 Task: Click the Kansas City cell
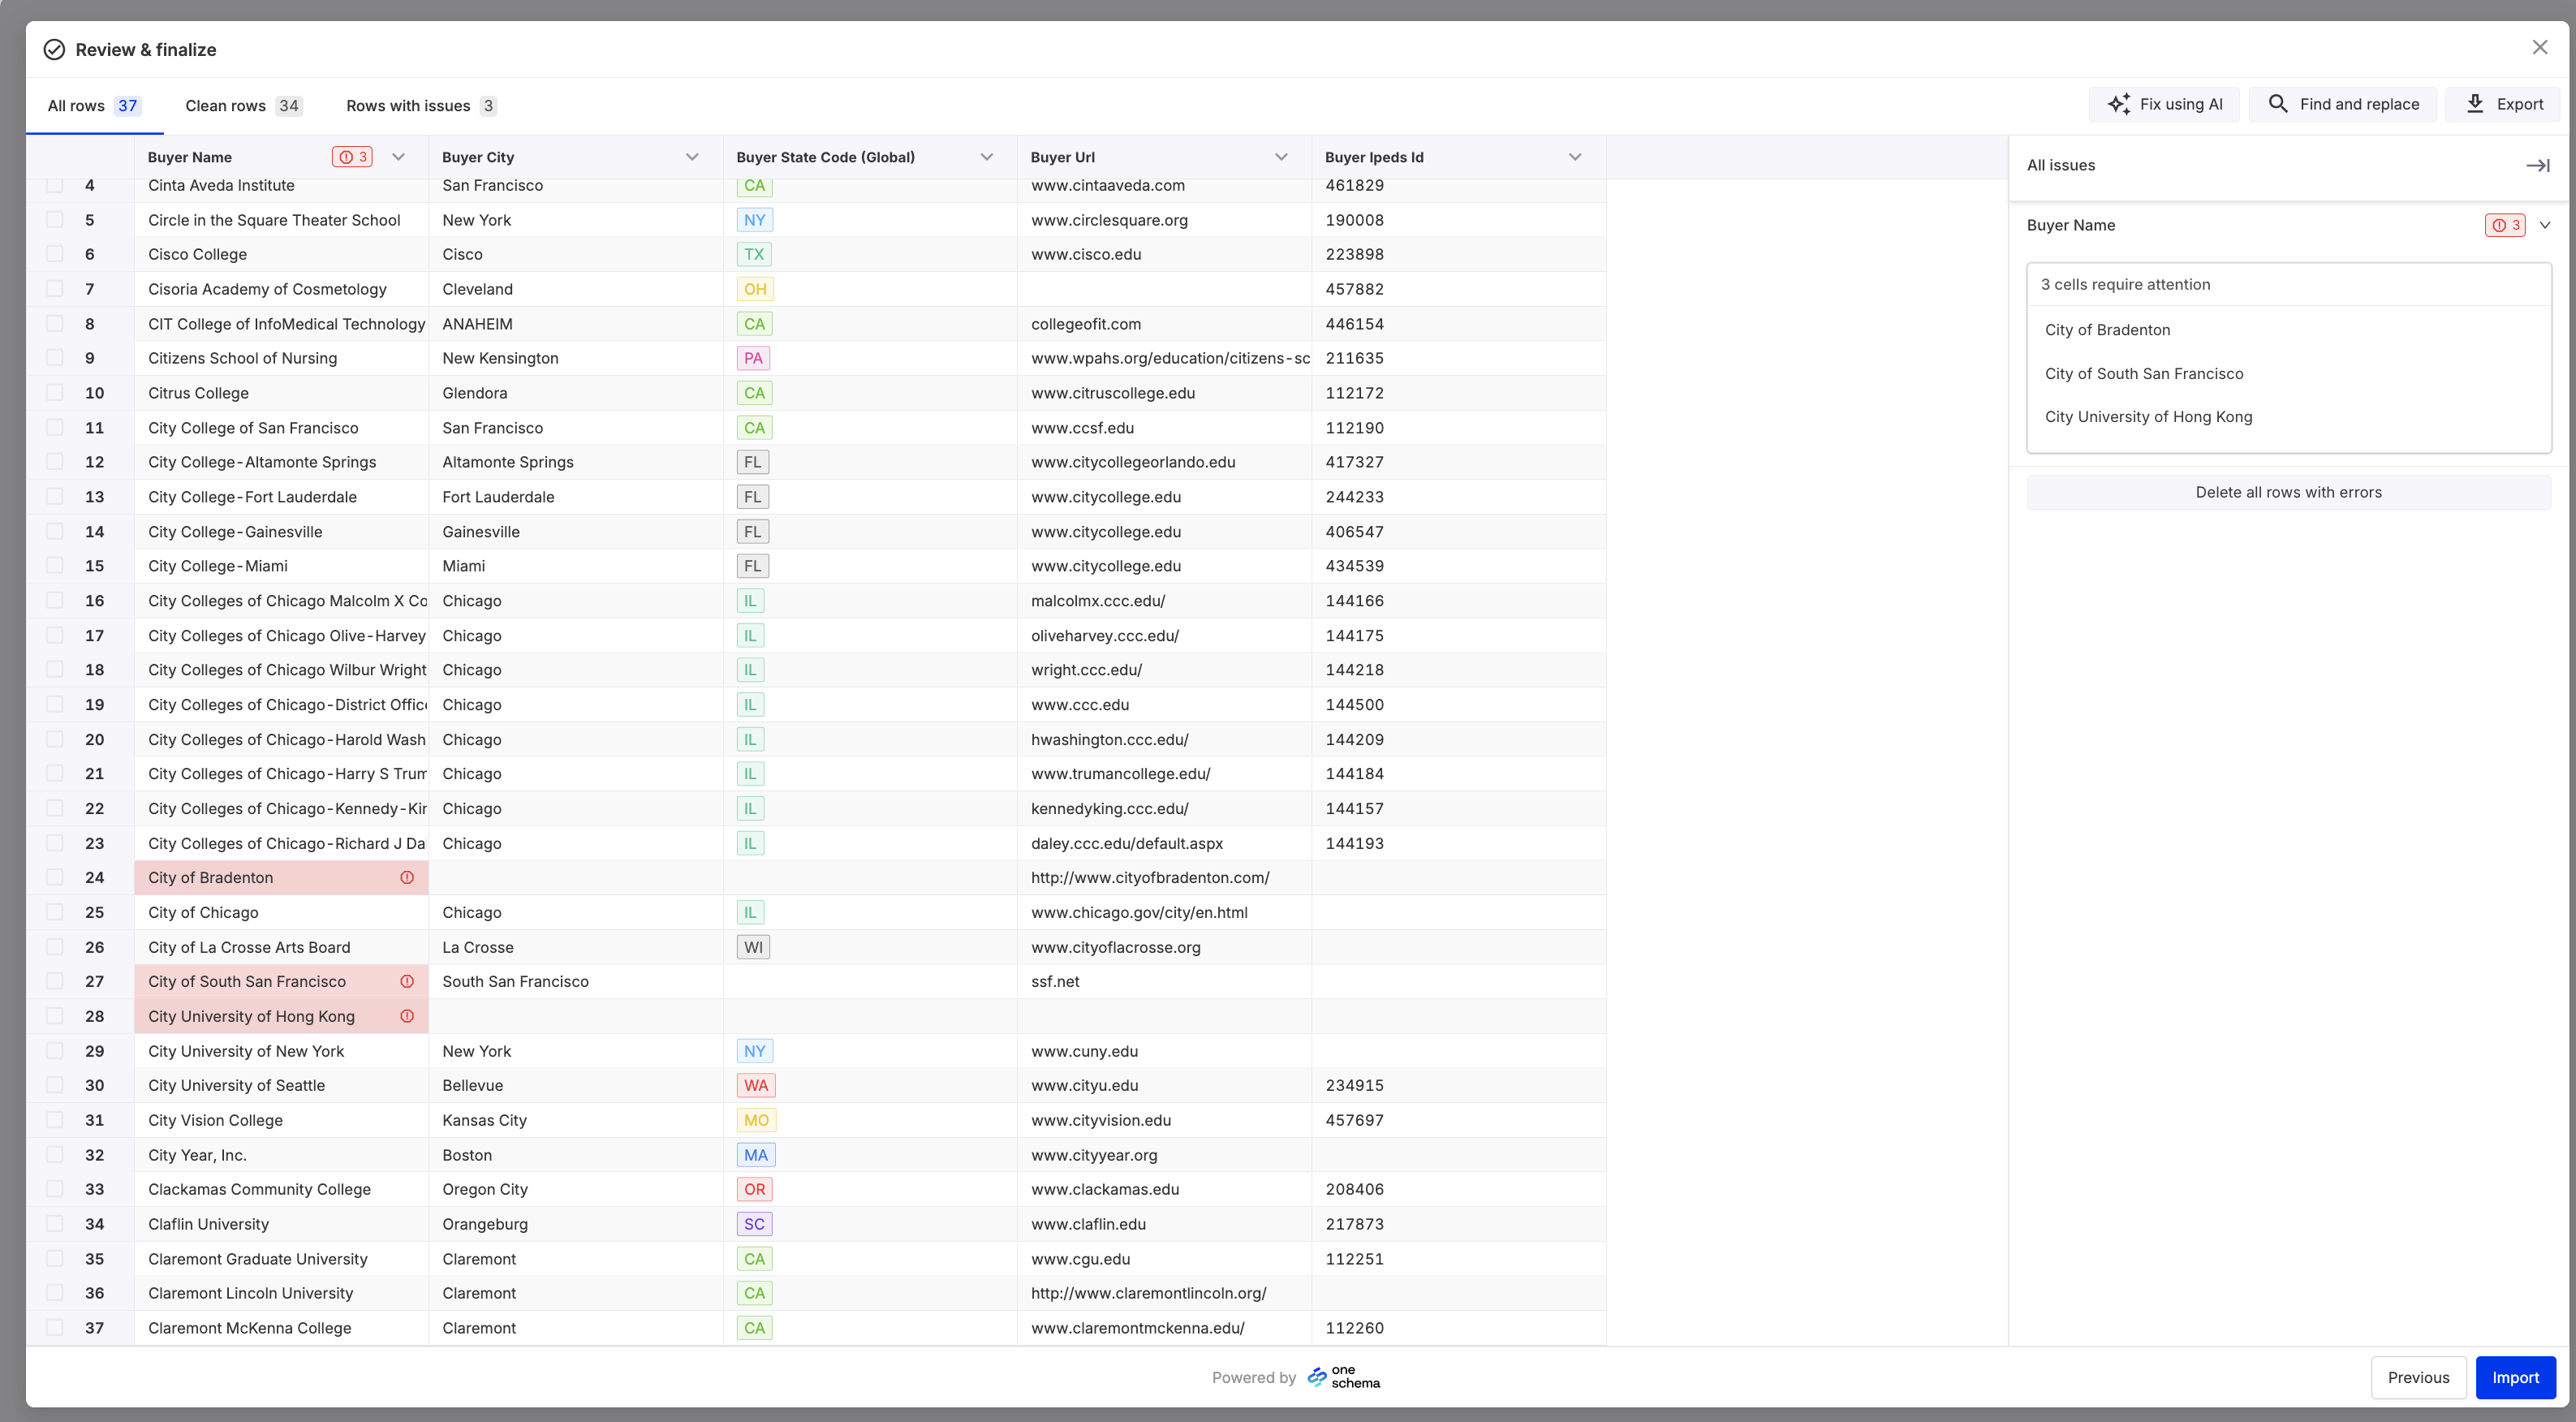576,1120
